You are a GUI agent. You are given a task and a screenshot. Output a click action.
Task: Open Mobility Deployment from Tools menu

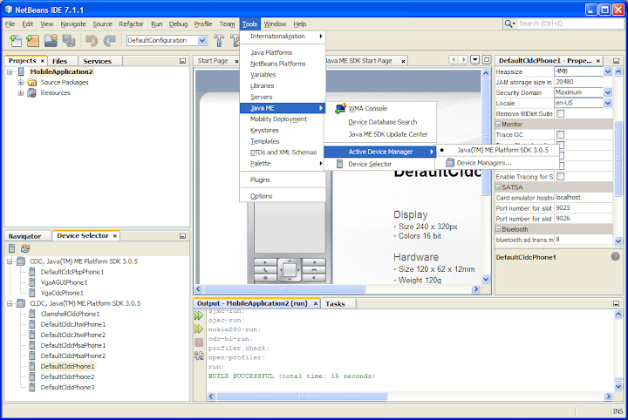tap(283, 119)
